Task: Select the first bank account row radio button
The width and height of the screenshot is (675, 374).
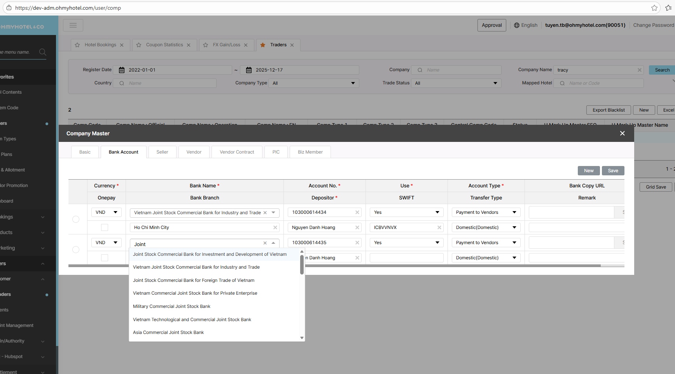Action: (76, 219)
